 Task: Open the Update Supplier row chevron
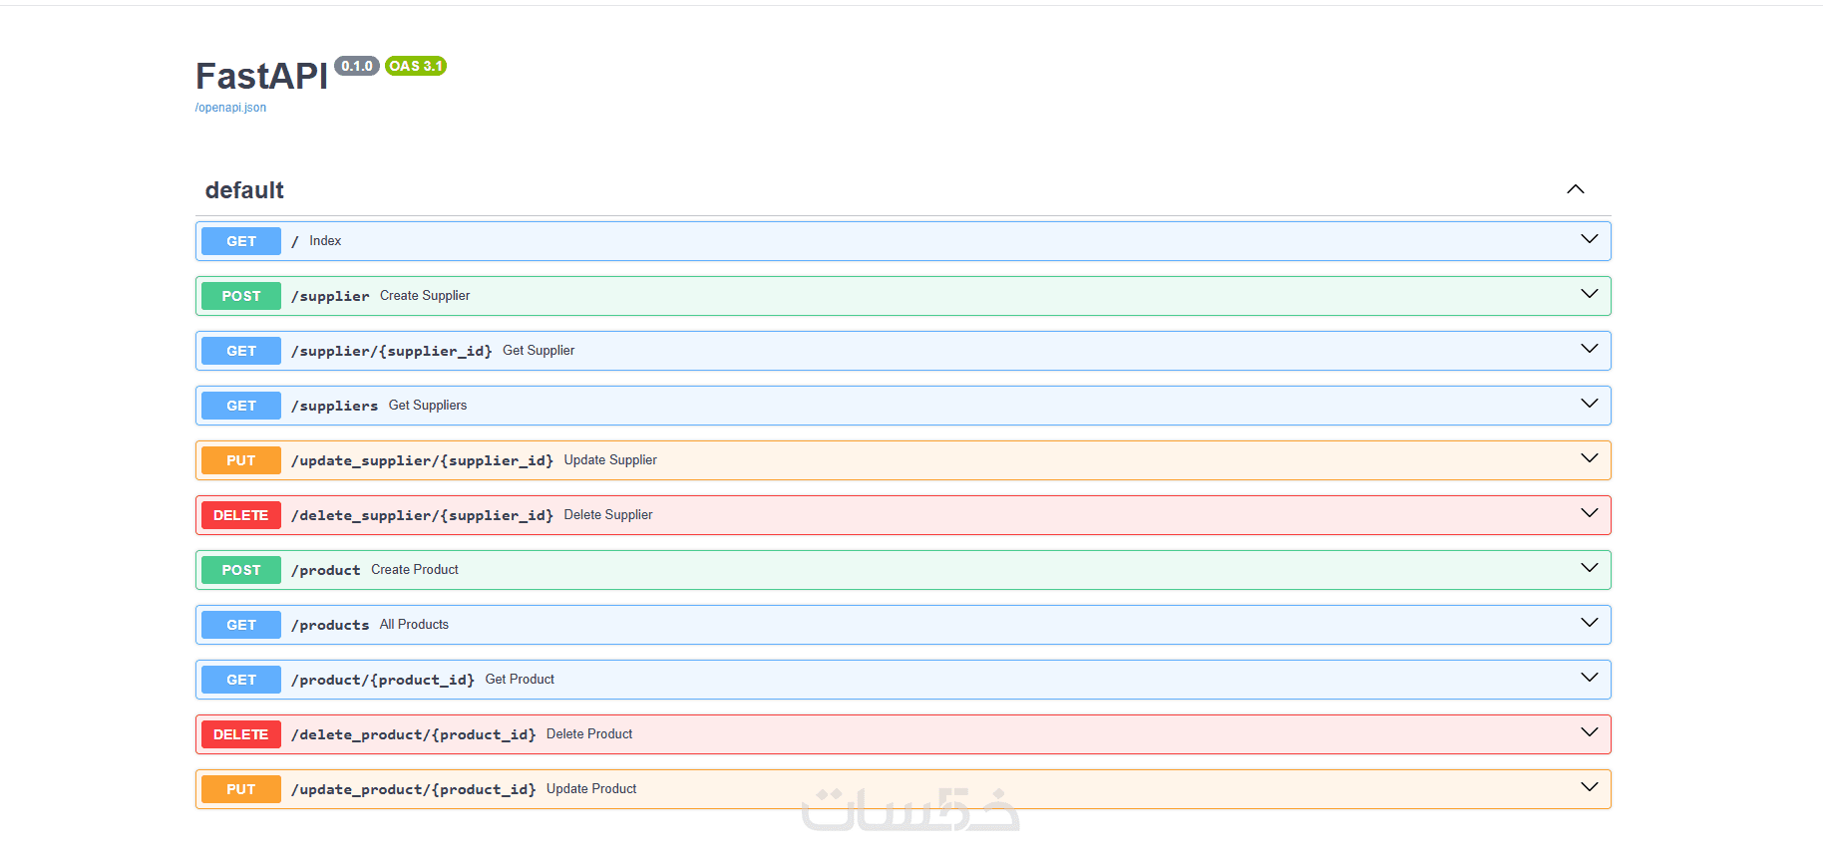click(1590, 458)
